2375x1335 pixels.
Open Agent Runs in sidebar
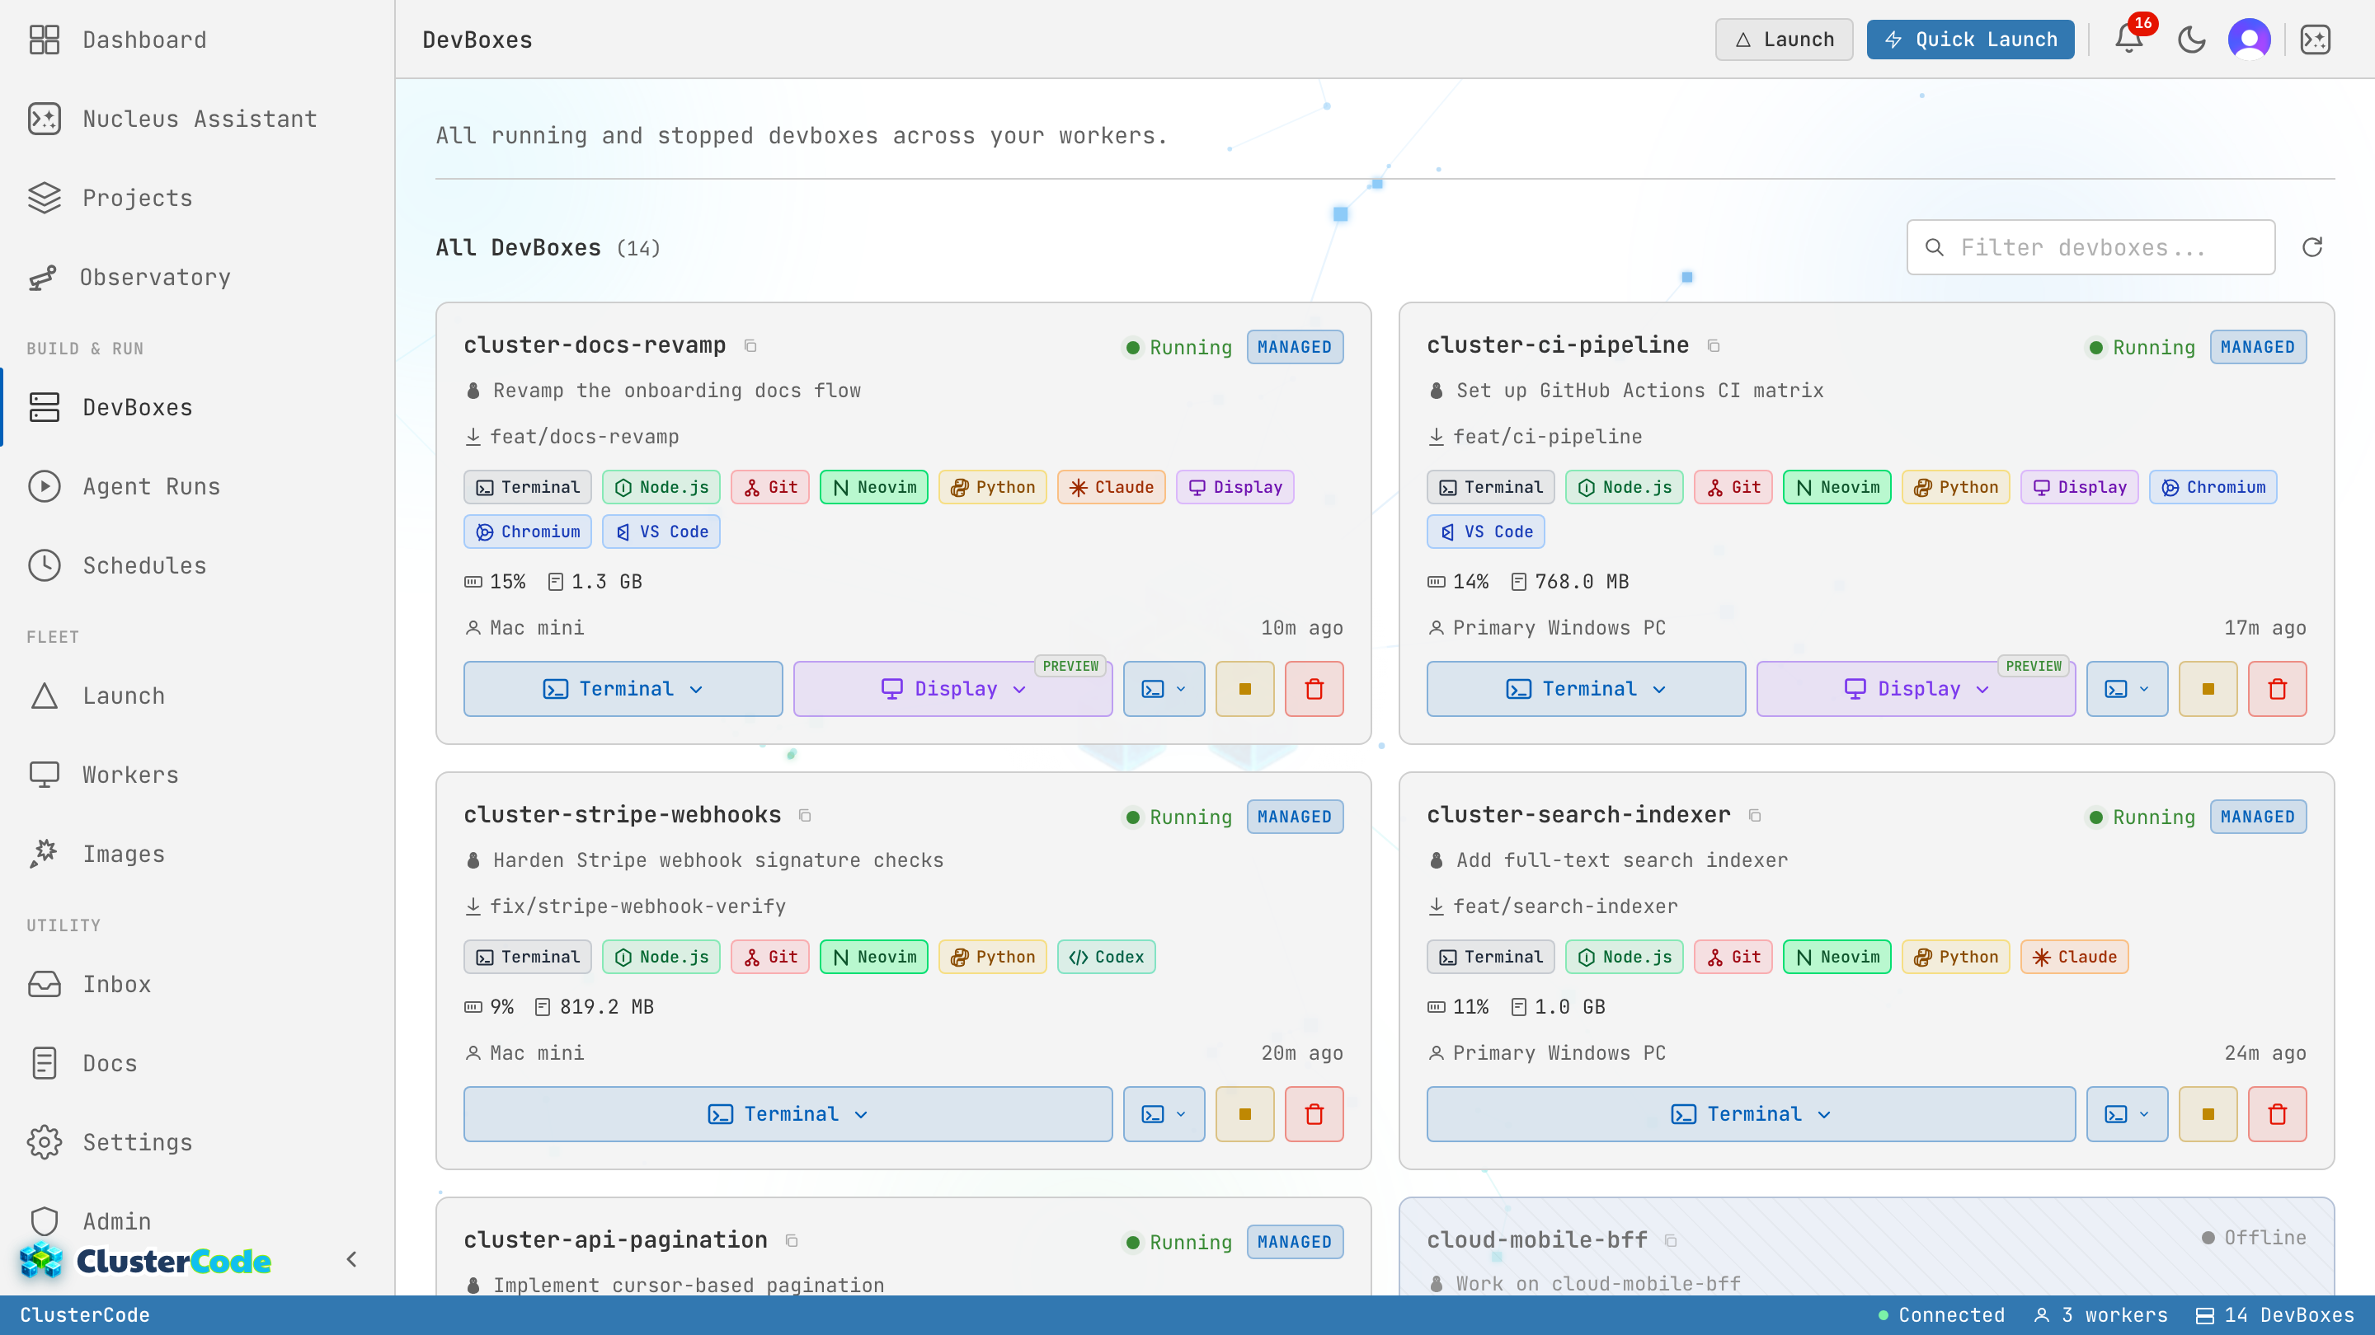click(197, 486)
